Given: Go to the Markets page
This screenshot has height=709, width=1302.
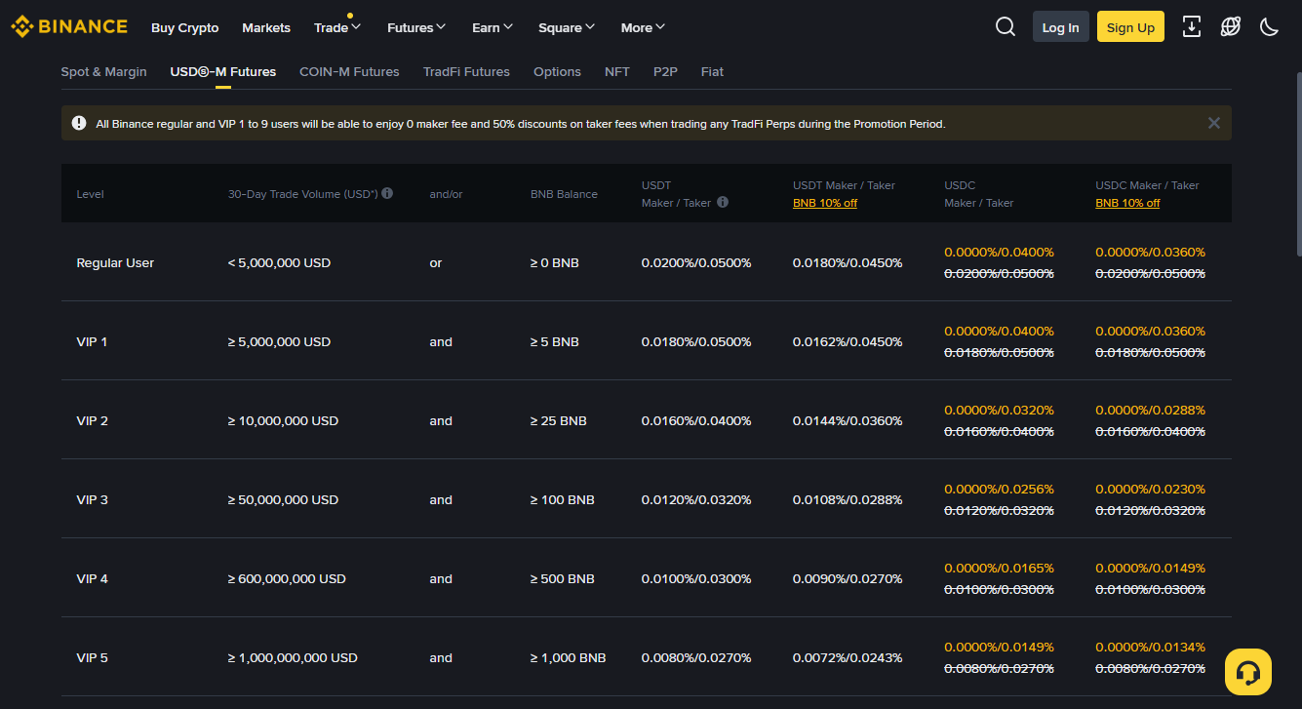Looking at the screenshot, I should point(266,27).
